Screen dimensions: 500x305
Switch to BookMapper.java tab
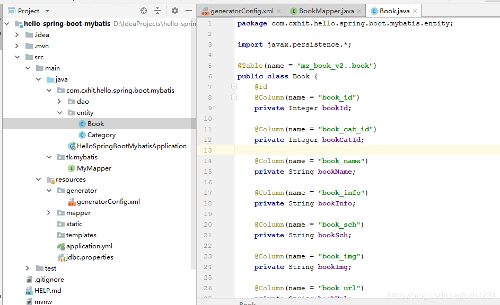pyautogui.click(x=326, y=11)
